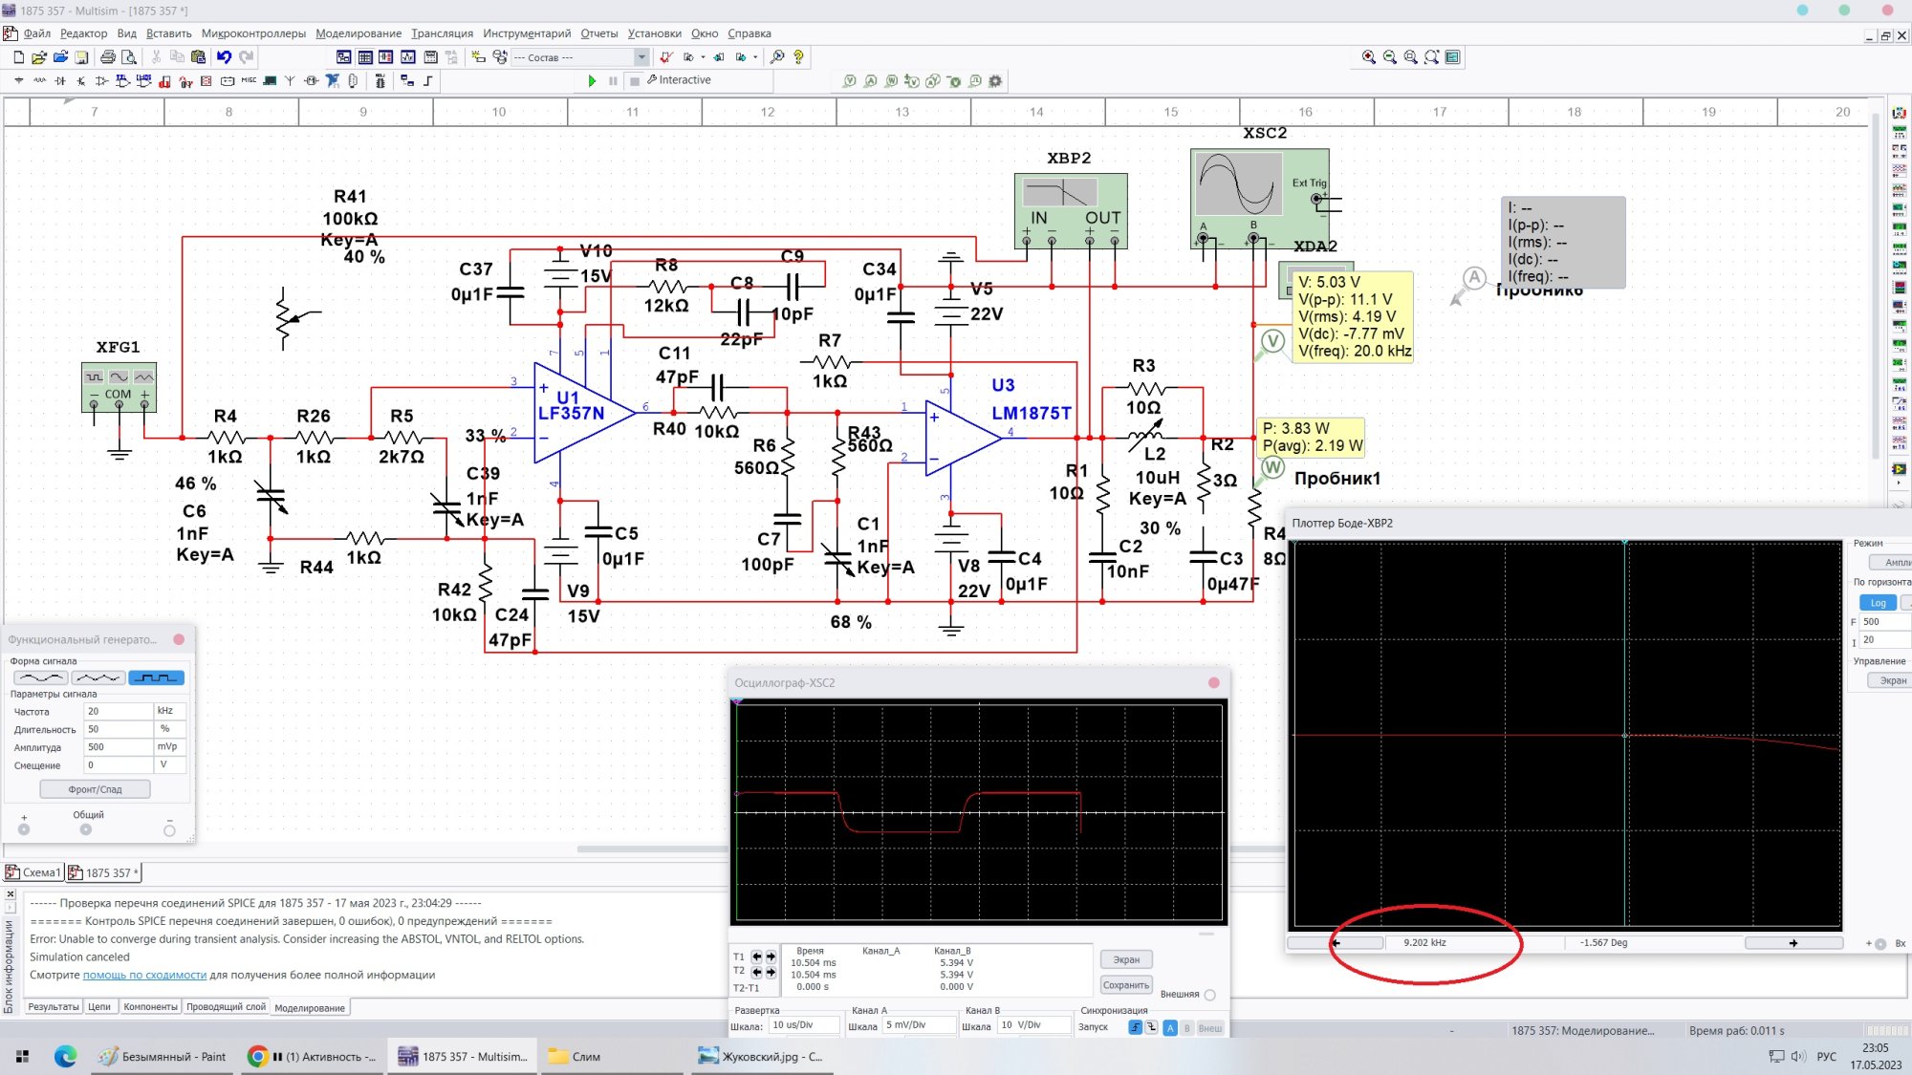Click the Развертка scale input field
The width and height of the screenshot is (1912, 1075).
[x=803, y=1025]
